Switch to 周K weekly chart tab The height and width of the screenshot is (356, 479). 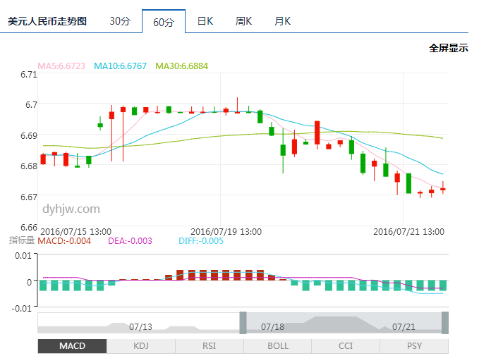[x=243, y=21]
